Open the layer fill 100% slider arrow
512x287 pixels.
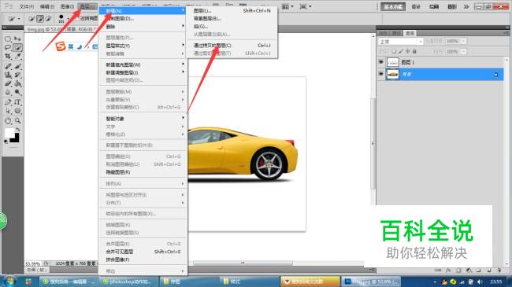(464, 52)
